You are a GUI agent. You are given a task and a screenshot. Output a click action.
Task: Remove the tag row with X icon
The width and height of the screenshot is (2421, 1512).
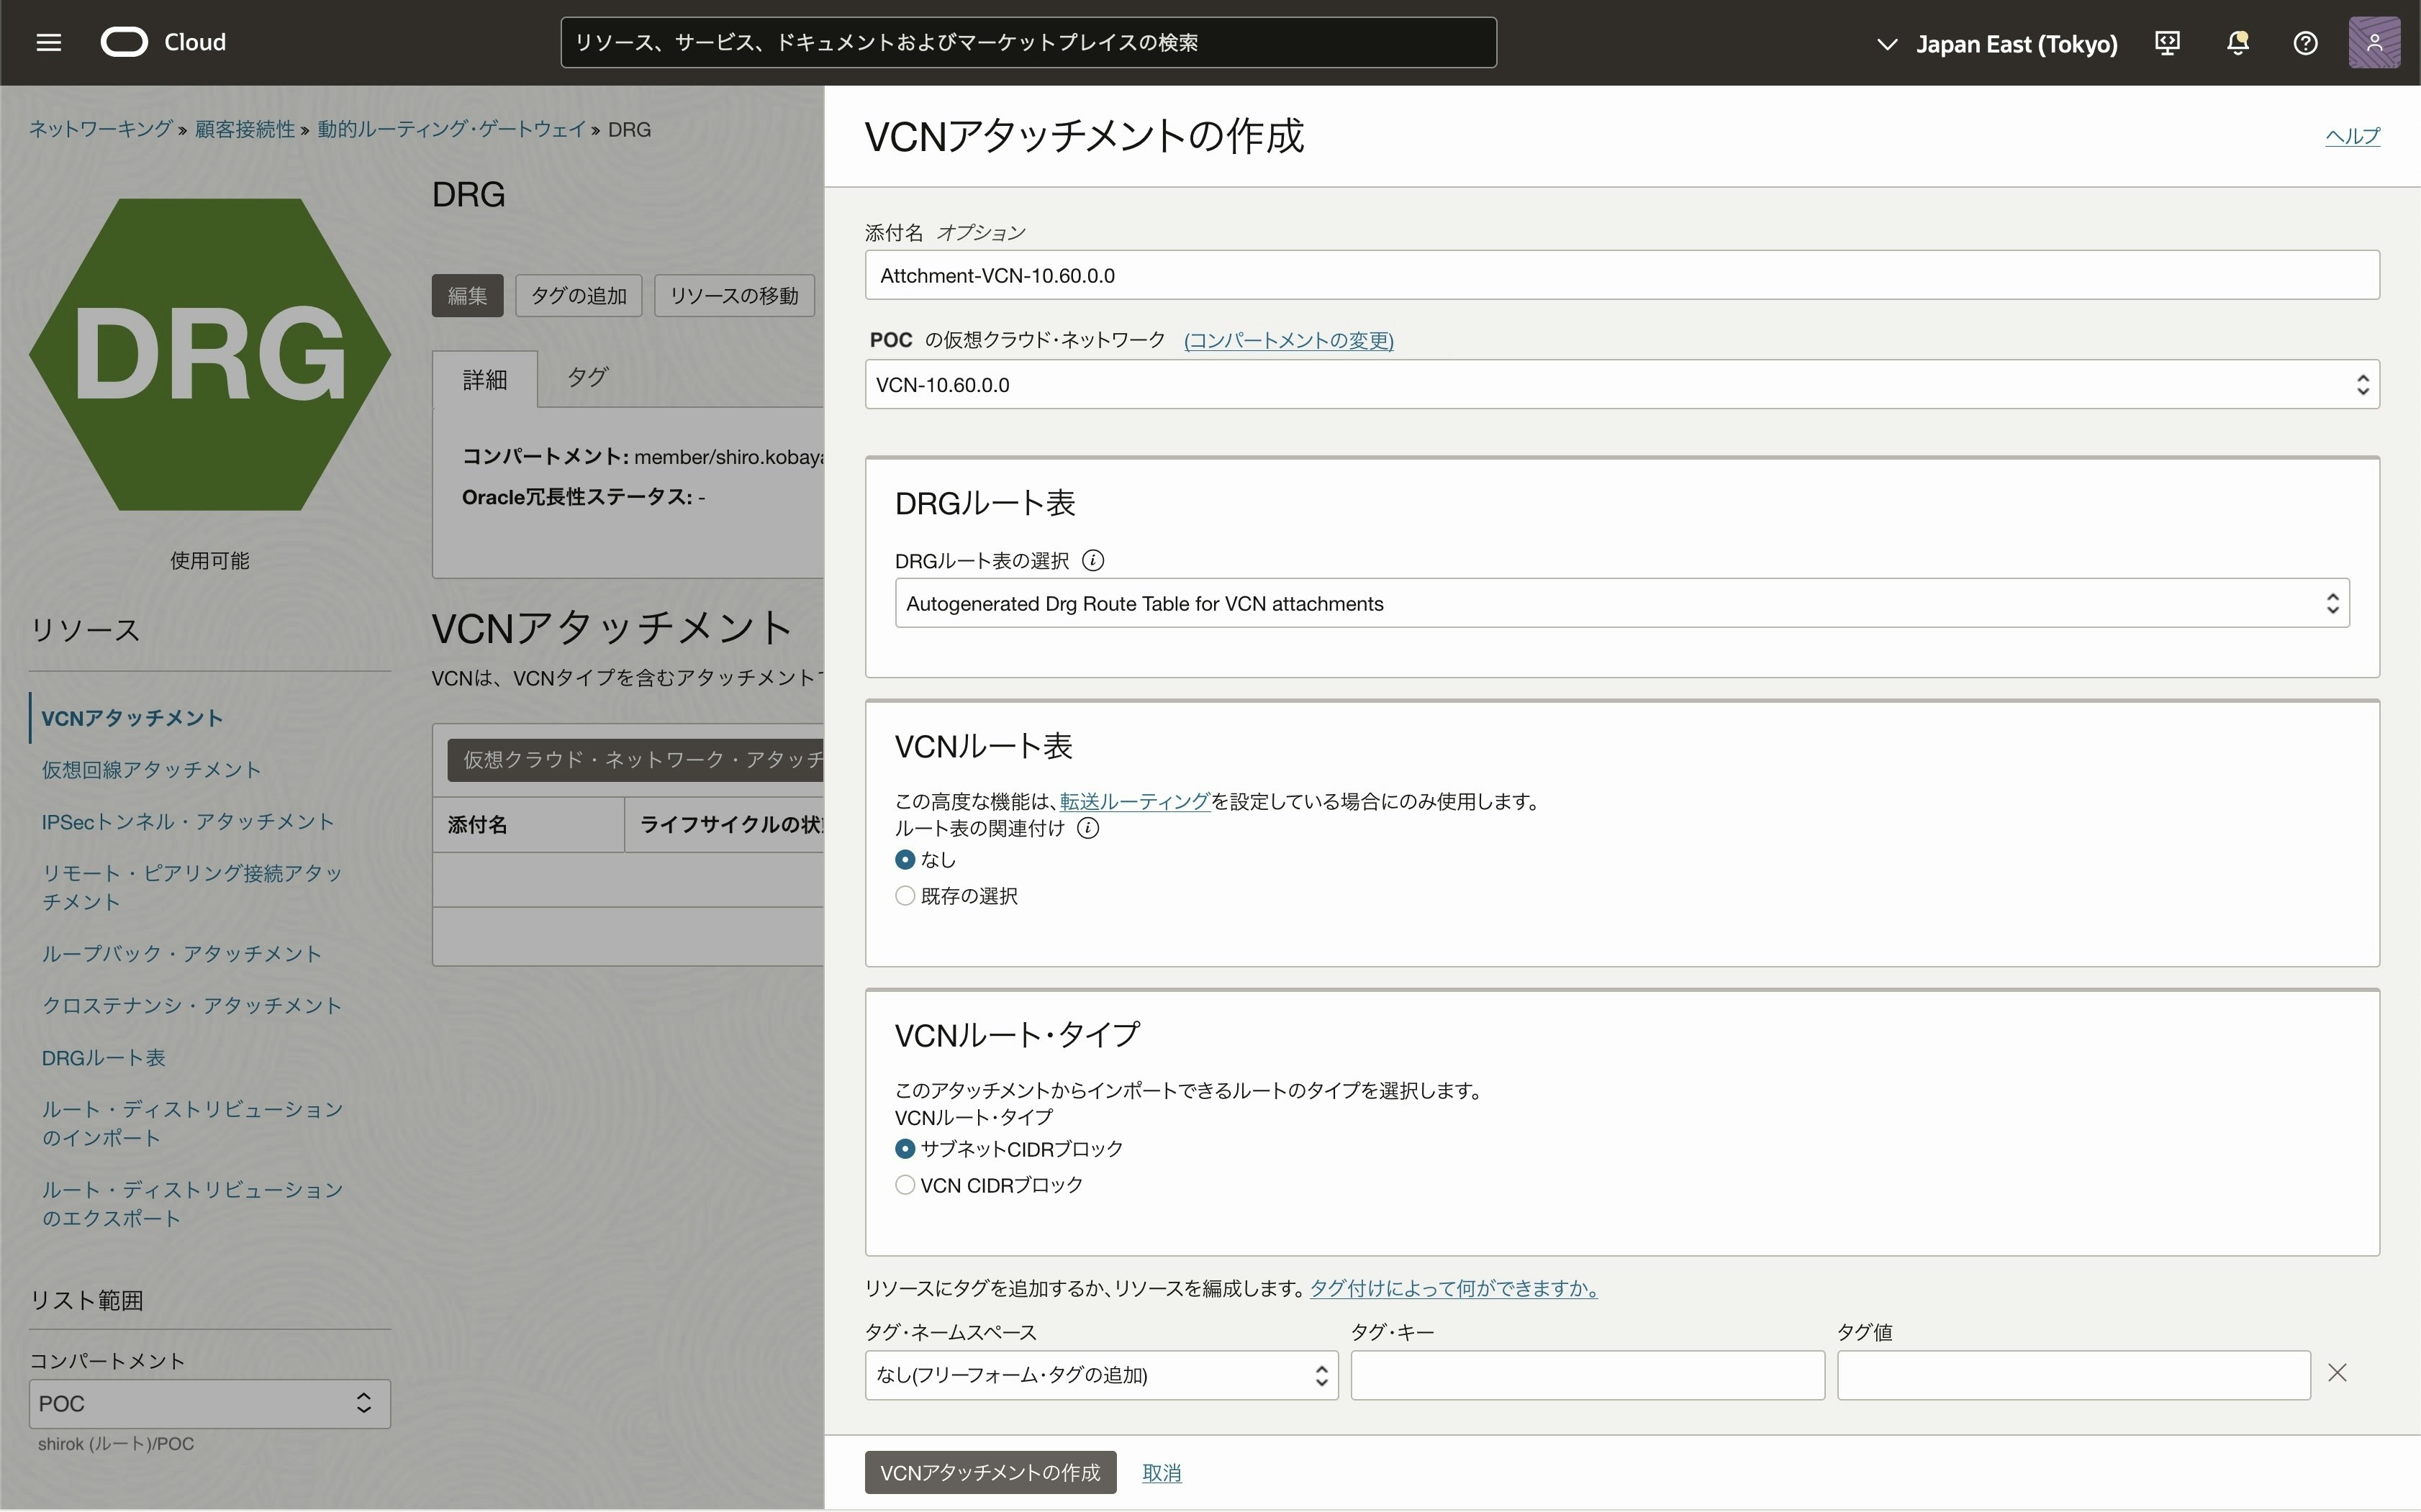click(x=2337, y=1373)
